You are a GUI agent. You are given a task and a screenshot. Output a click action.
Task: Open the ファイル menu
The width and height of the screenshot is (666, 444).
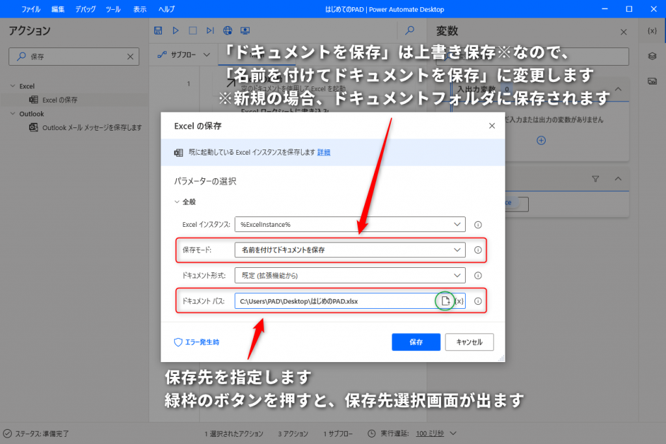31,9
